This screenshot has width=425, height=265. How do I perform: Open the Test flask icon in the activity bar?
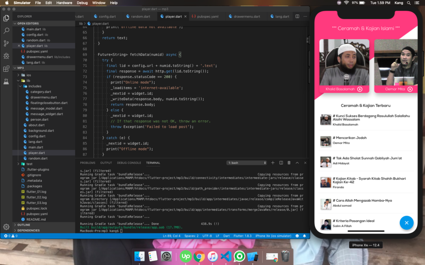[x=6, y=81]
